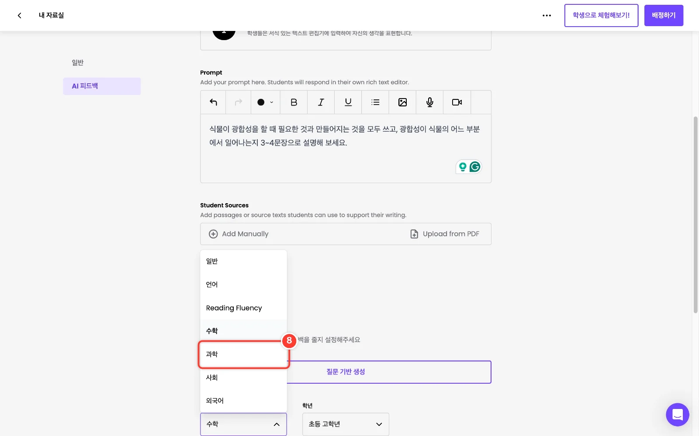This screenshot has height=436, width=699.
Task: Click the 내 자료실 title text
Action: (x=51, y=15)
